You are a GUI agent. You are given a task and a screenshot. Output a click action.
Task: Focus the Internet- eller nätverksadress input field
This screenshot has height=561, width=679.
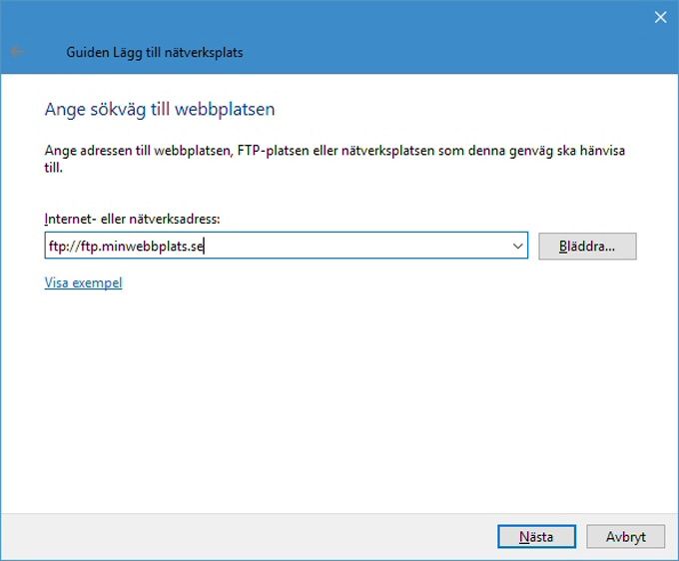pos(286,246)
